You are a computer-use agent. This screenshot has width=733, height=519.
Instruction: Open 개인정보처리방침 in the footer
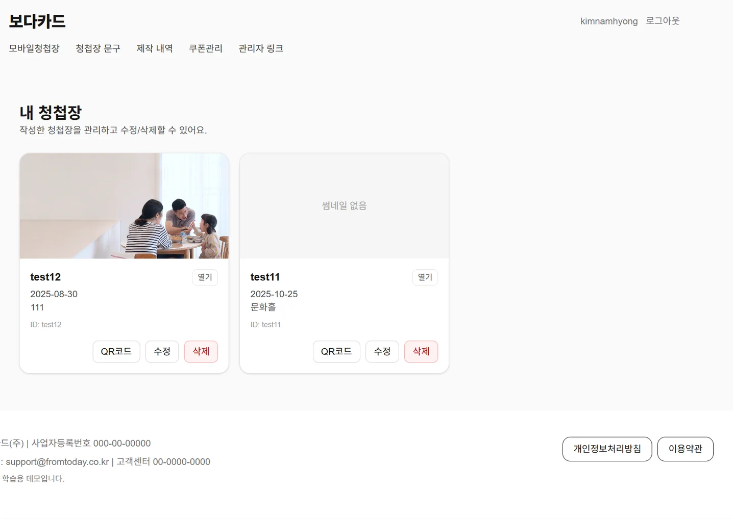pos(607,449)
